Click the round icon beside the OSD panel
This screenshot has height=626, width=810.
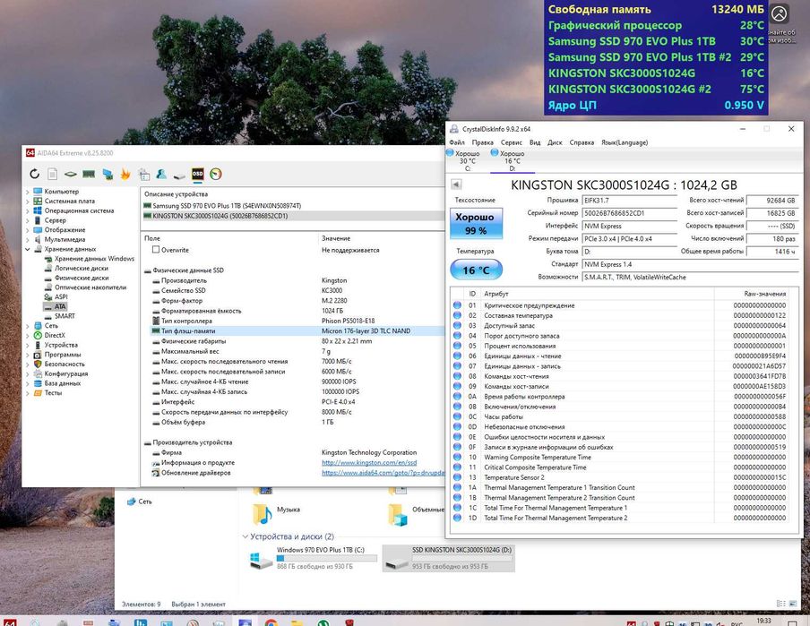click(x=779, y=14)
